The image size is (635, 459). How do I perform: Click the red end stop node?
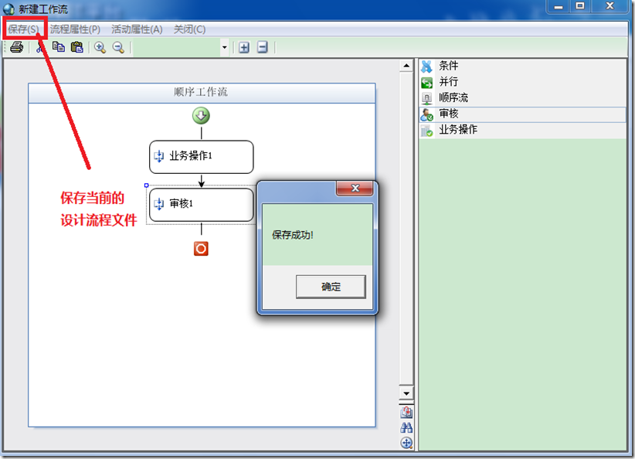pos(201,248)
